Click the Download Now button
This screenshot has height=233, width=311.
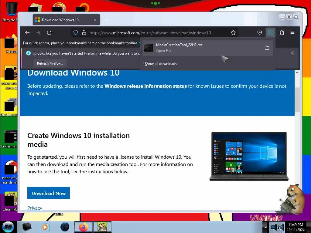(49, 193)
